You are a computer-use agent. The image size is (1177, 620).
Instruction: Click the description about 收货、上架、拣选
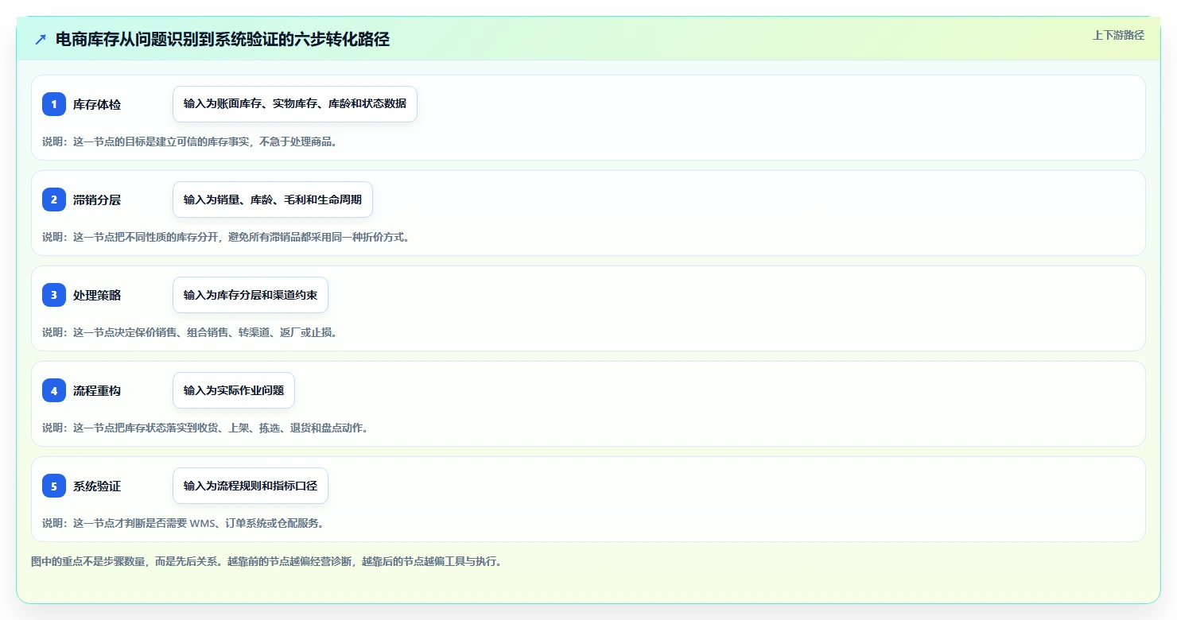click(x=205, y=428)
